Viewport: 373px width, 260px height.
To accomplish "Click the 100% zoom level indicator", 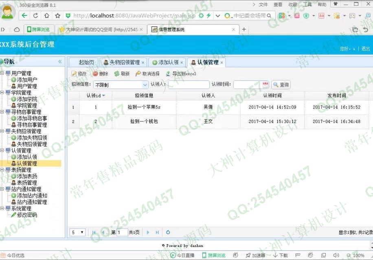I will (355, 255).
